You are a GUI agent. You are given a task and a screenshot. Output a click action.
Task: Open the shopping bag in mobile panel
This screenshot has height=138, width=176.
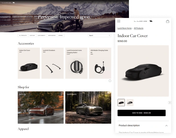point(167,21)
